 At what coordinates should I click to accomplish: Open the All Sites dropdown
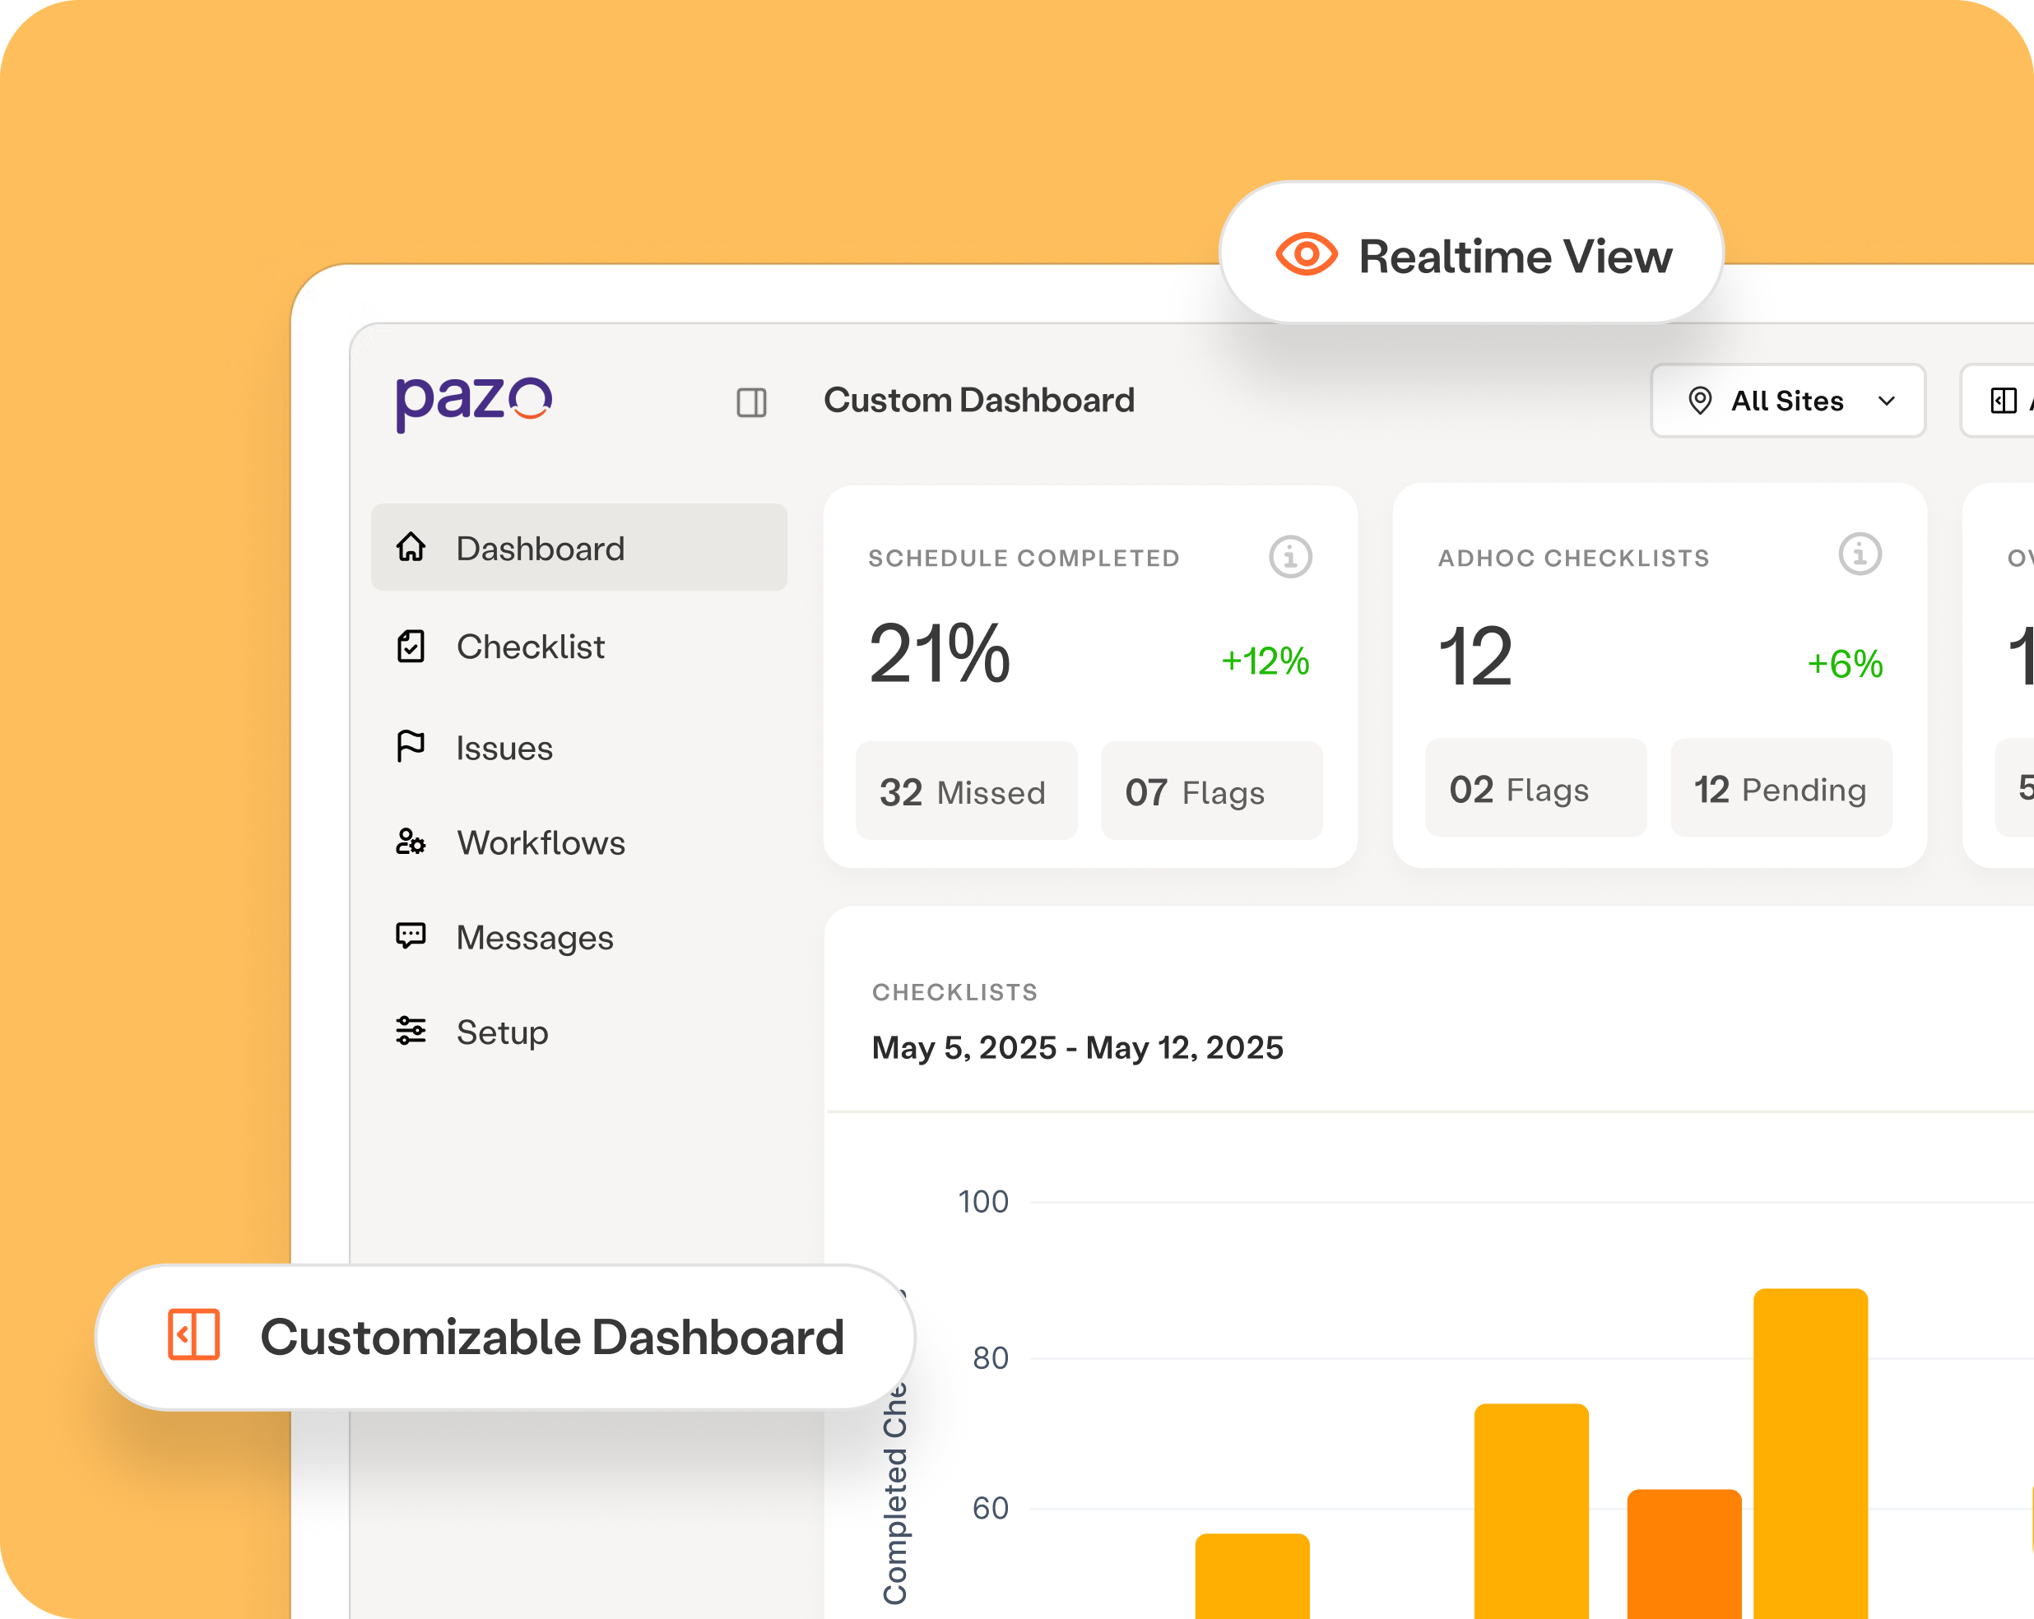pos(1787,401)
